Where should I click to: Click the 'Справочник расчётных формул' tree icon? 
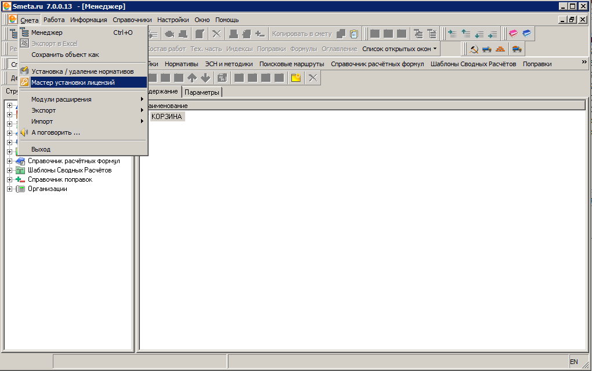[x=20, y=161]
